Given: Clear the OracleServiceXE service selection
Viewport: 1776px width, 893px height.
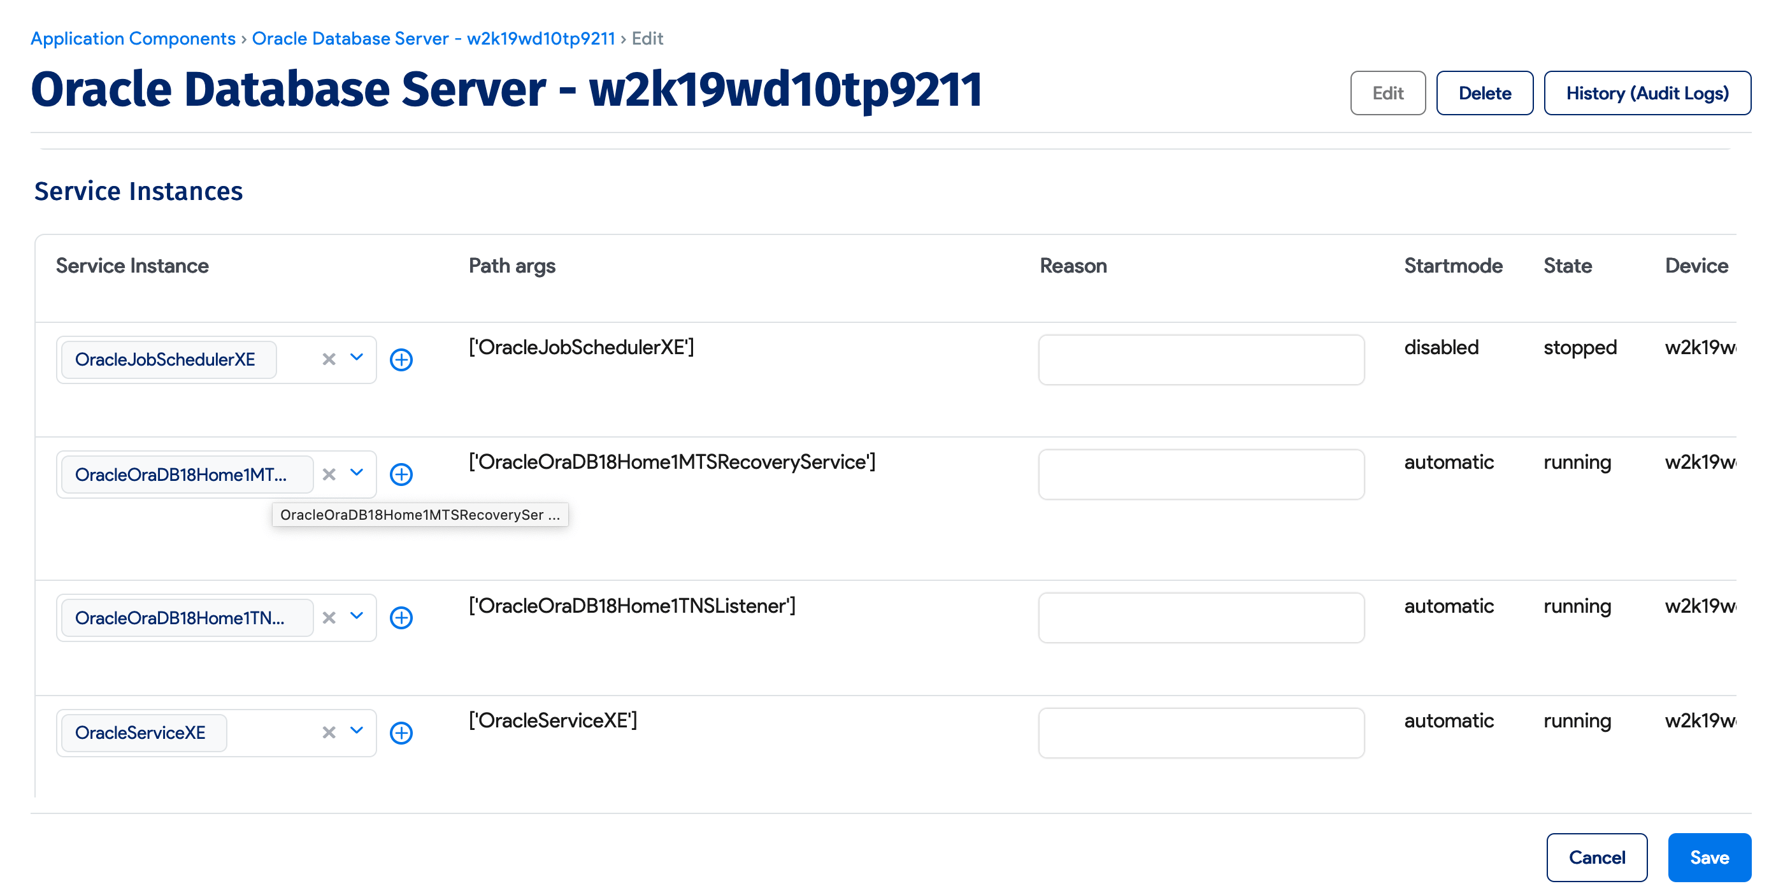Looking at the screenshot, I should (x=329, y=732).
